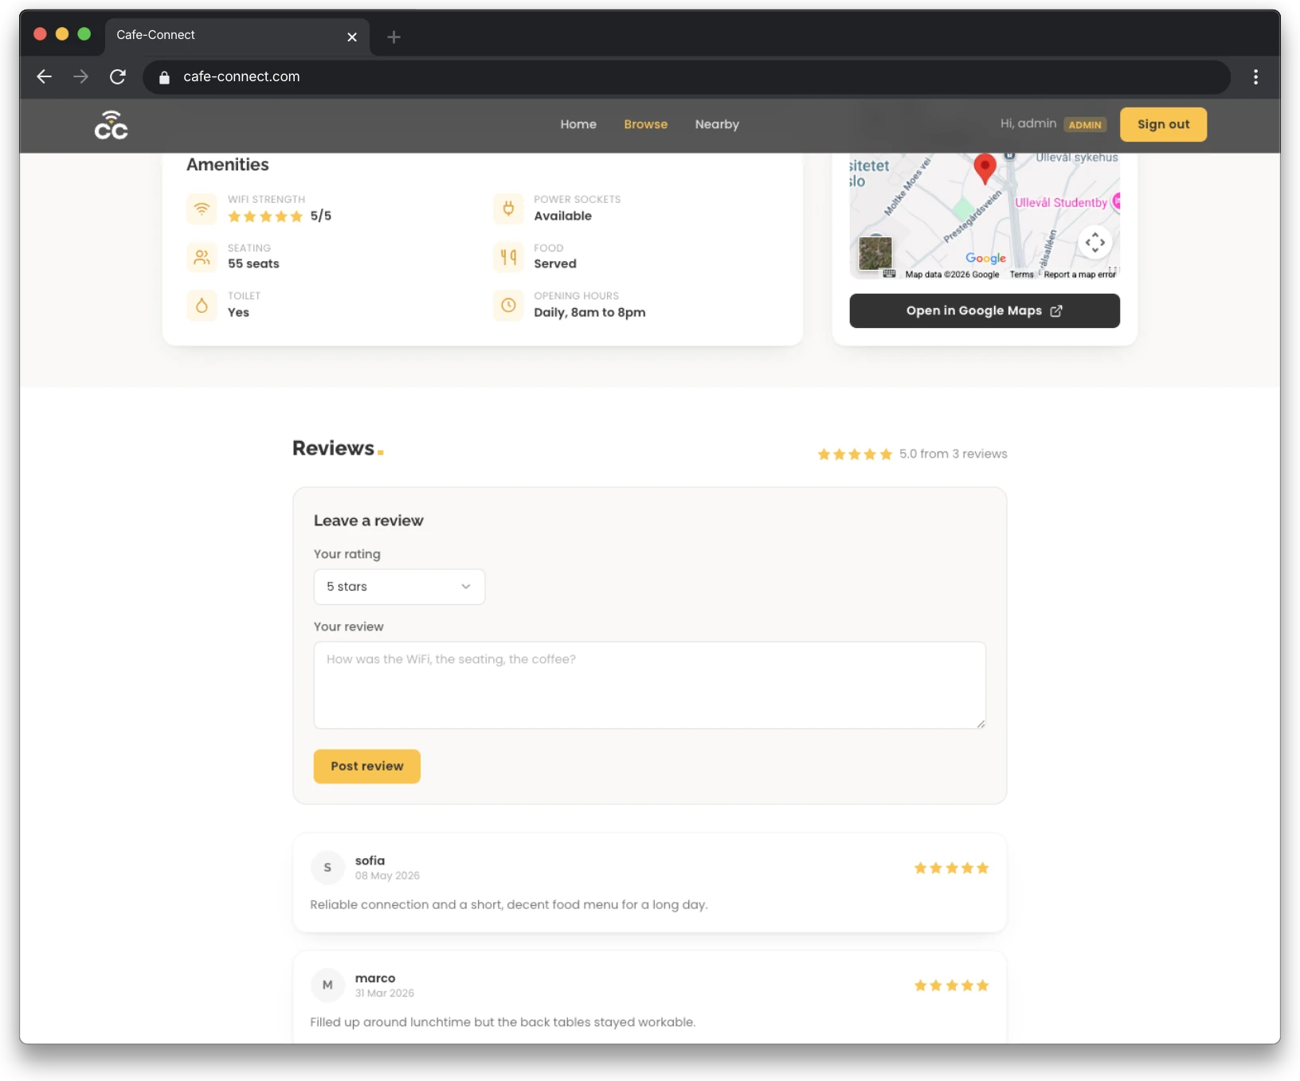Click the 'Available' power sockets value
This screenshot has height=1081, width=1300.
click(x=562, y=216)
